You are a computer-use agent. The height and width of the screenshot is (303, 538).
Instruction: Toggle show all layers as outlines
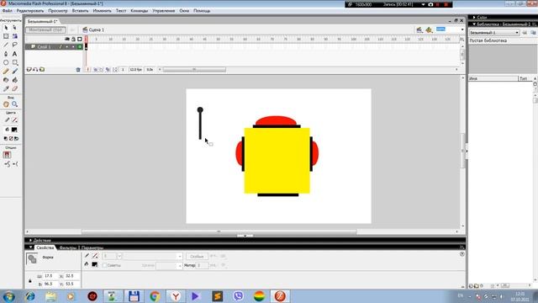pyautogui.click(x=80, y=40)
